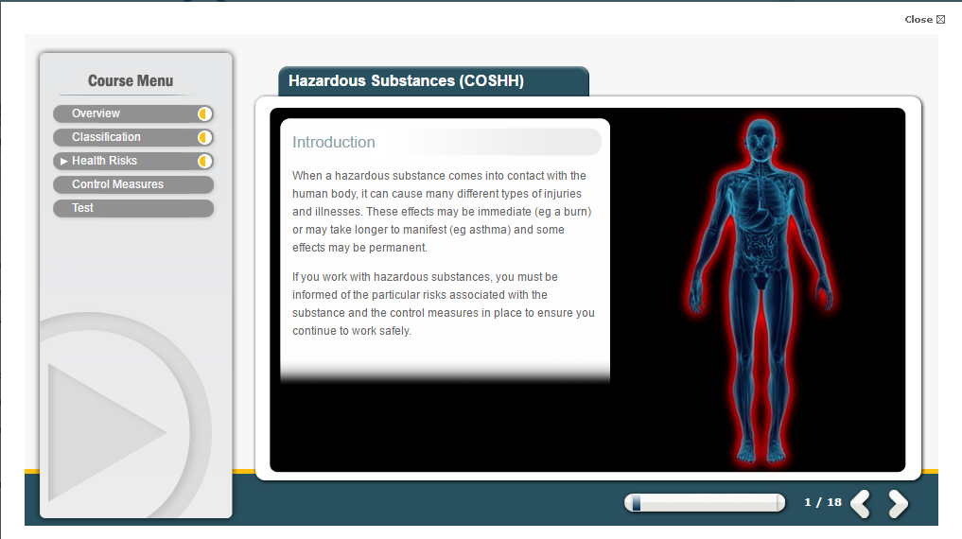
Task: Select Classification in the Course Menu
Action: click(x=106, y=137)
